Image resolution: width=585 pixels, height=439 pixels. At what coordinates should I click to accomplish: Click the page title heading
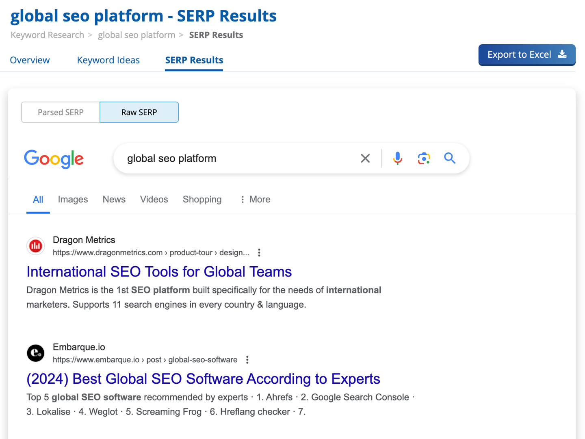coord(143,16)
